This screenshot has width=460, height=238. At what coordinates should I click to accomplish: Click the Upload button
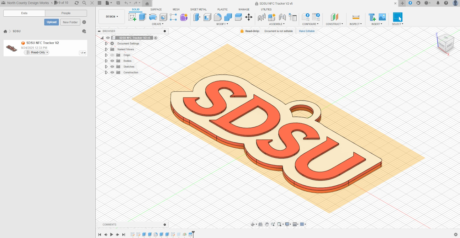pos(51,22)
